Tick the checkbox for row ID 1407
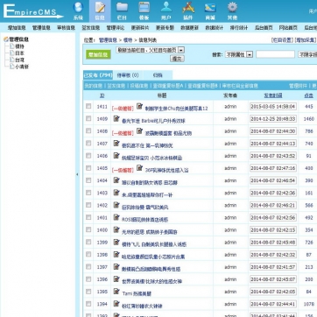The height and width of the screenshot is (317, 317). coord(88,144)
